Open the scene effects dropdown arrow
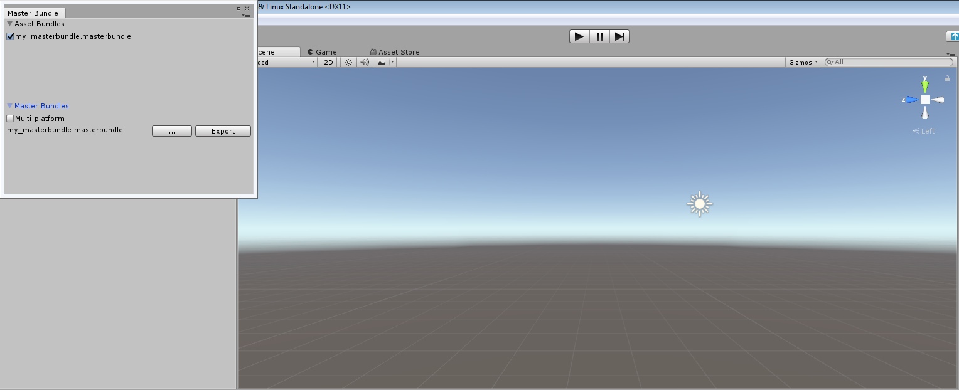 pyautogui.click(x=393, y=62)
